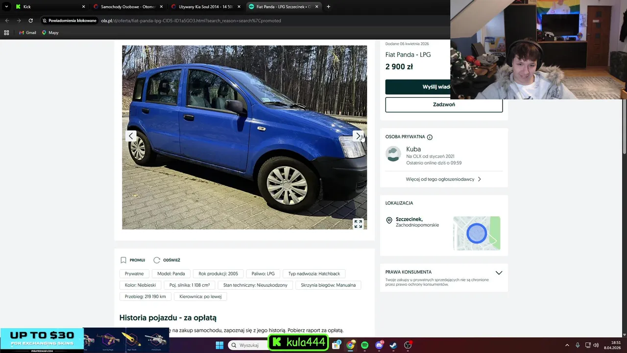Viewport: 627px width, 353px height.
Task: Click the microphone tray icon
Action: (578, 345)
